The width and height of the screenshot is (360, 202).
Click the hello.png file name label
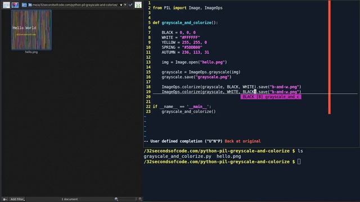tap(31, 52)
